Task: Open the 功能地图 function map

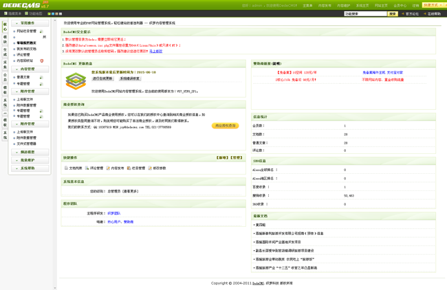Action: [35, 13]
